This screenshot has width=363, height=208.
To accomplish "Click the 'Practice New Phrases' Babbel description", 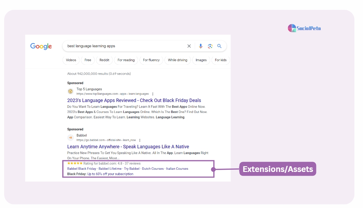I will [x=138, y=155].
